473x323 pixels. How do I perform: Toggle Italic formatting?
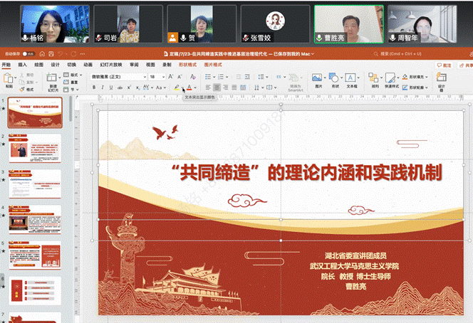tap(103, 88)
